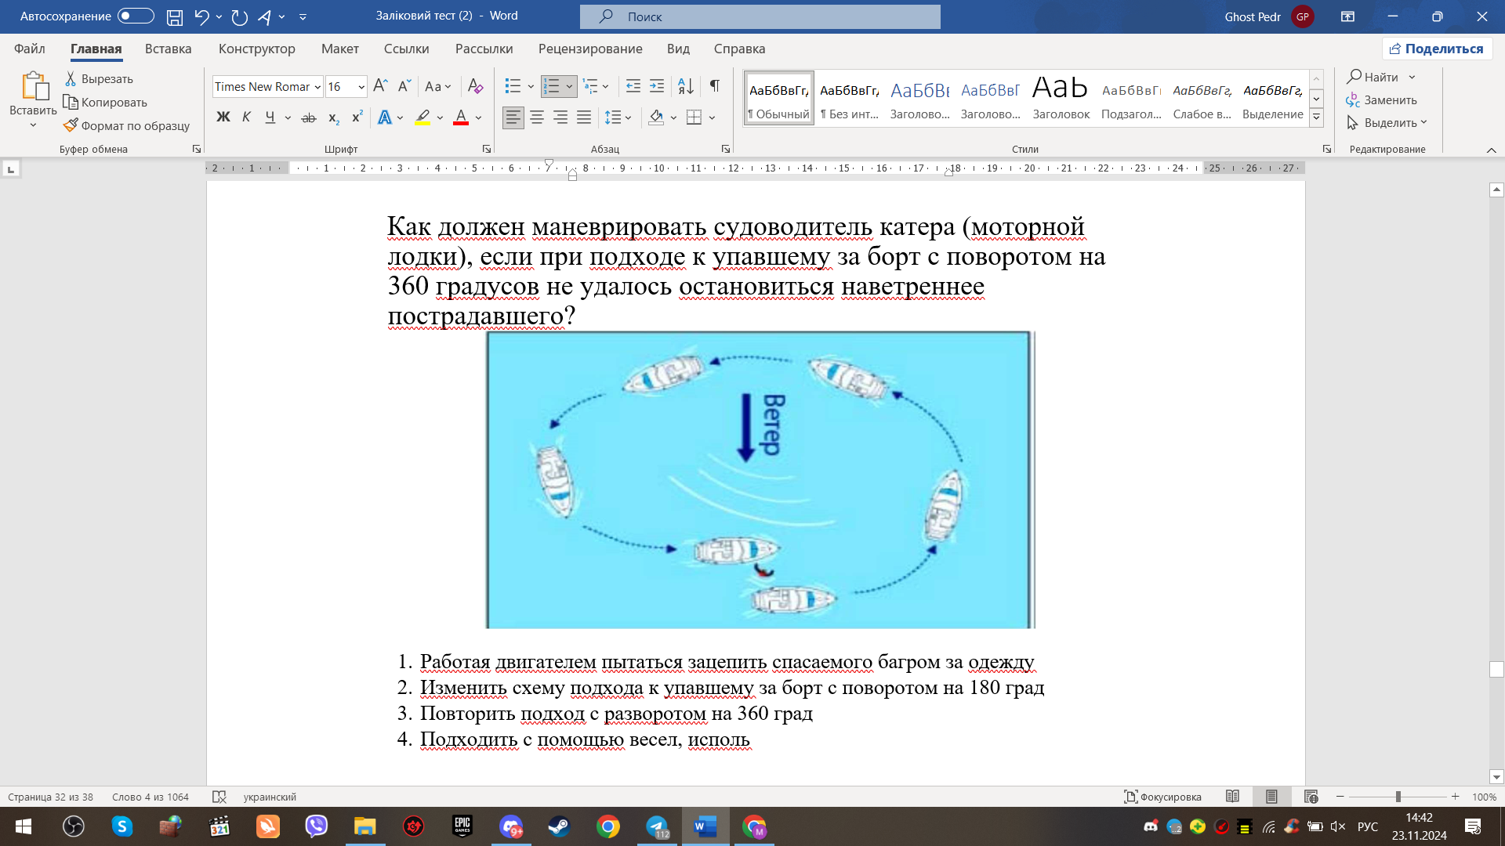Toggle underline (Ч) formatting

click(270, 117)
